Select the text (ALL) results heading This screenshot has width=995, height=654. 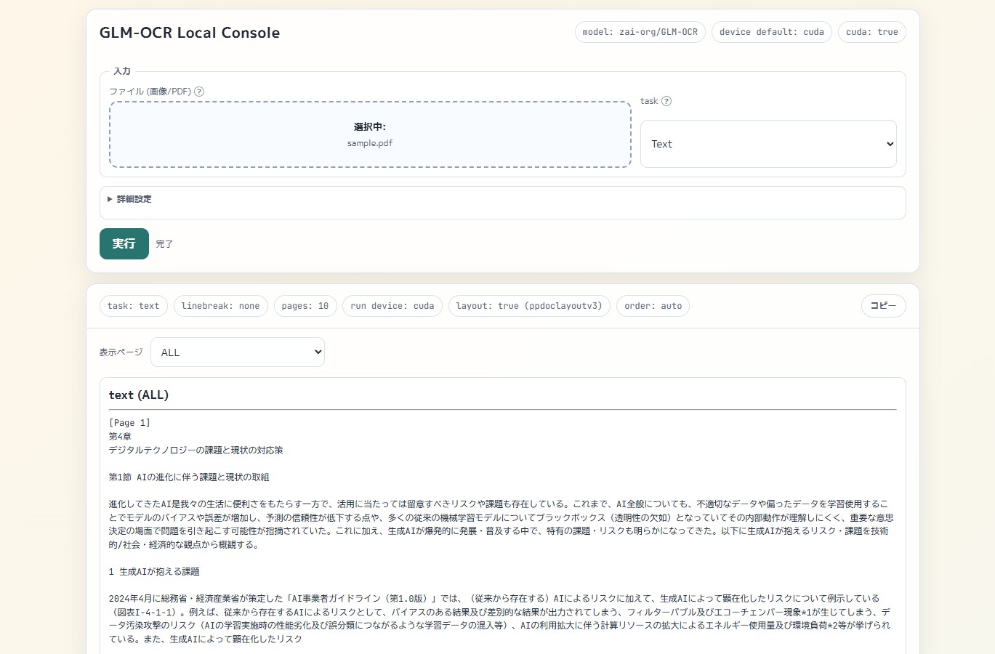138,395
